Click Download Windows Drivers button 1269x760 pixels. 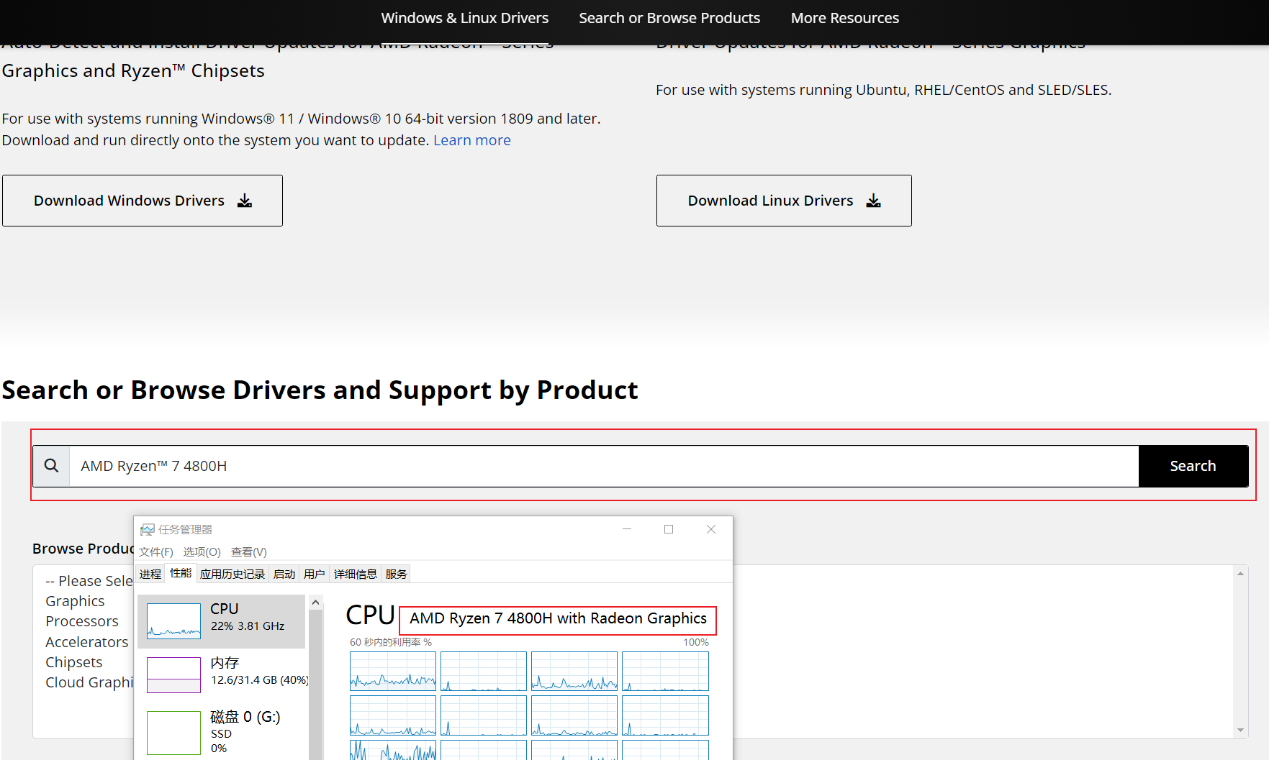pos(143,201)
